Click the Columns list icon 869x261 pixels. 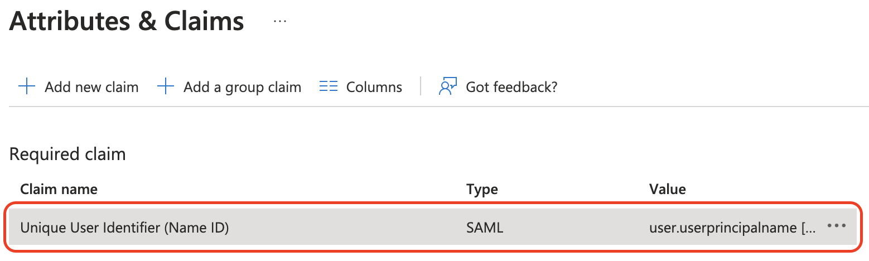click(329, 87)
